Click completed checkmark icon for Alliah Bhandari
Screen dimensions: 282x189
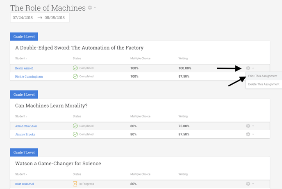point(75,126)
